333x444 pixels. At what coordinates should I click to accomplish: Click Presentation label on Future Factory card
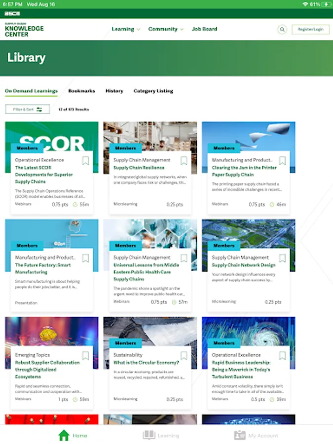tap(26, 303)
